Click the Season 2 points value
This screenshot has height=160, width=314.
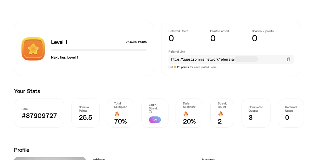(255, 38)
